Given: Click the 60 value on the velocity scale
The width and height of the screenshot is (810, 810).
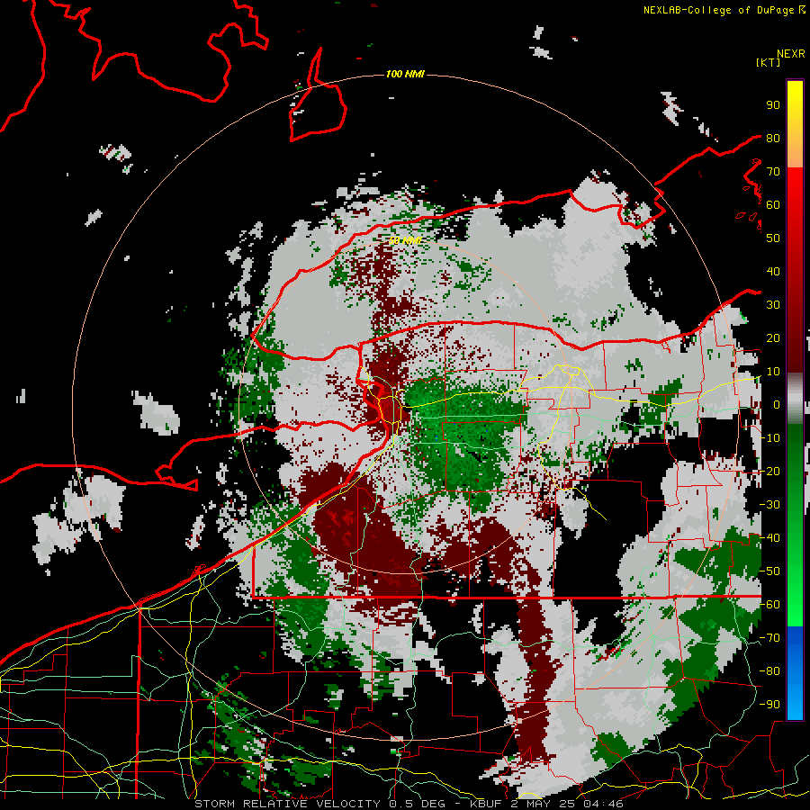Looking at the screenshot, I should click(773, 204).
